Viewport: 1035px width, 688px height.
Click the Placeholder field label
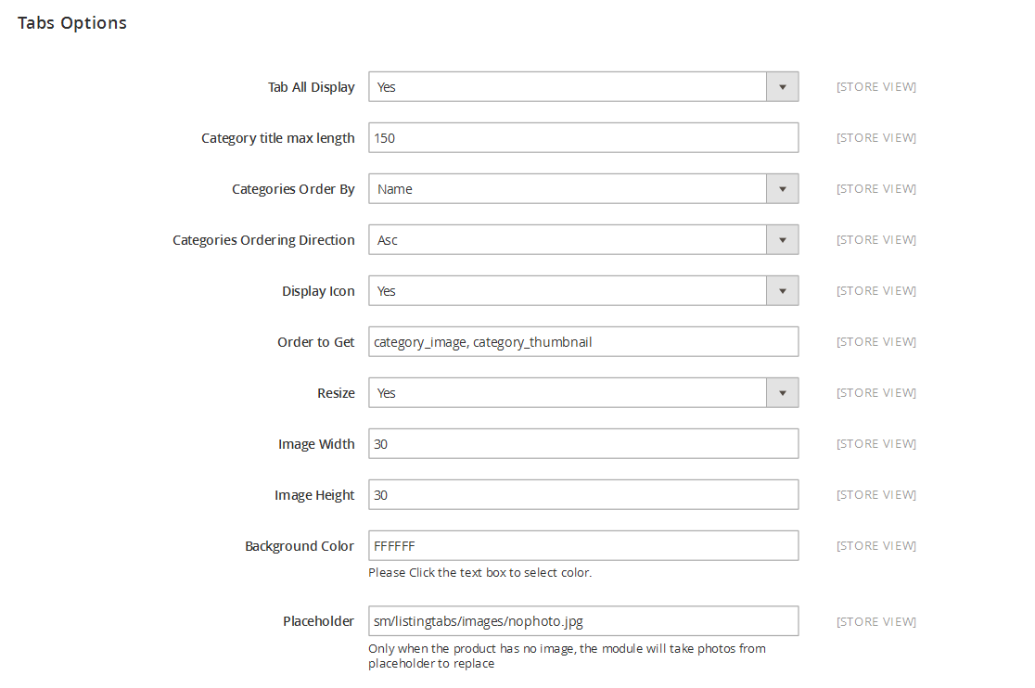coord(318,621)
